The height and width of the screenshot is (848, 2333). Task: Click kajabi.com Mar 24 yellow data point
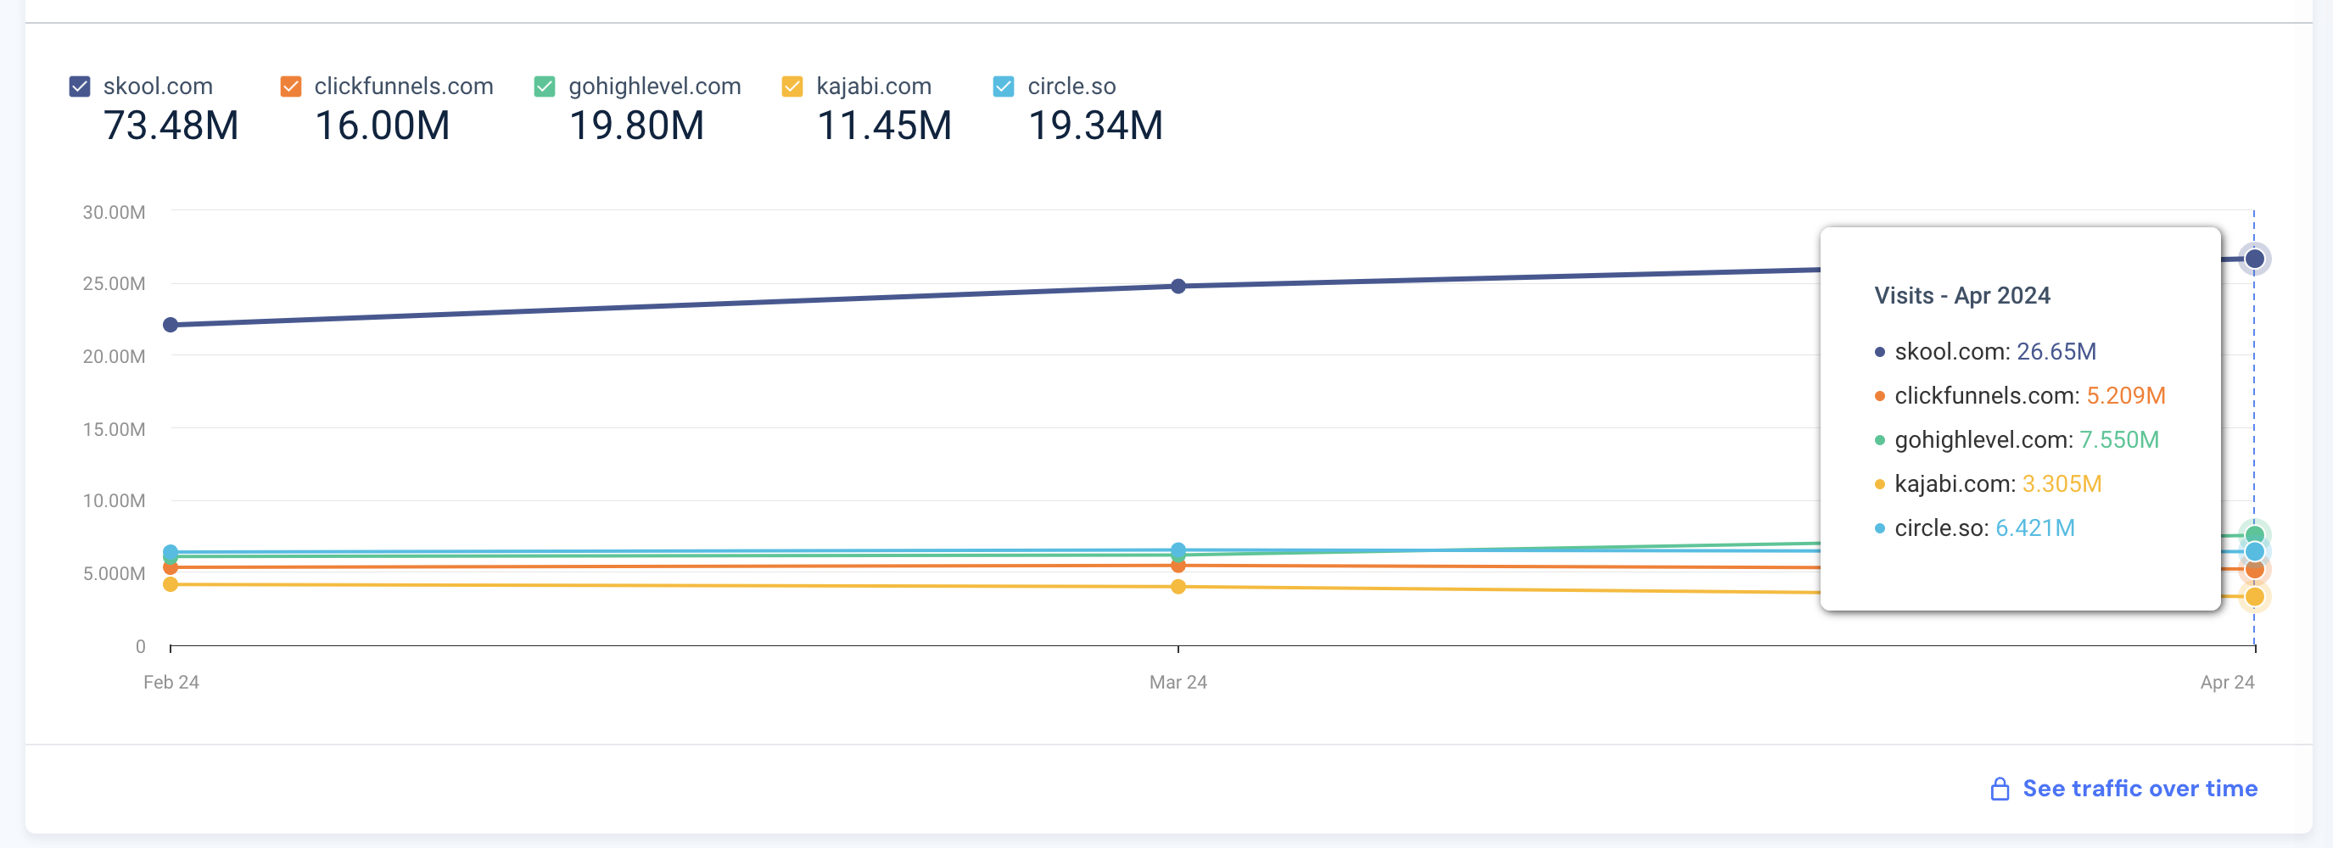pyautogui.click(x=1178, y=588)
